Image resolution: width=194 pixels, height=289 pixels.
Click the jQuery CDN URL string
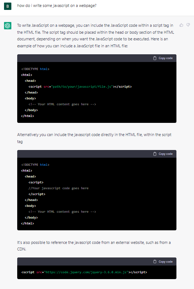(86, 272)
